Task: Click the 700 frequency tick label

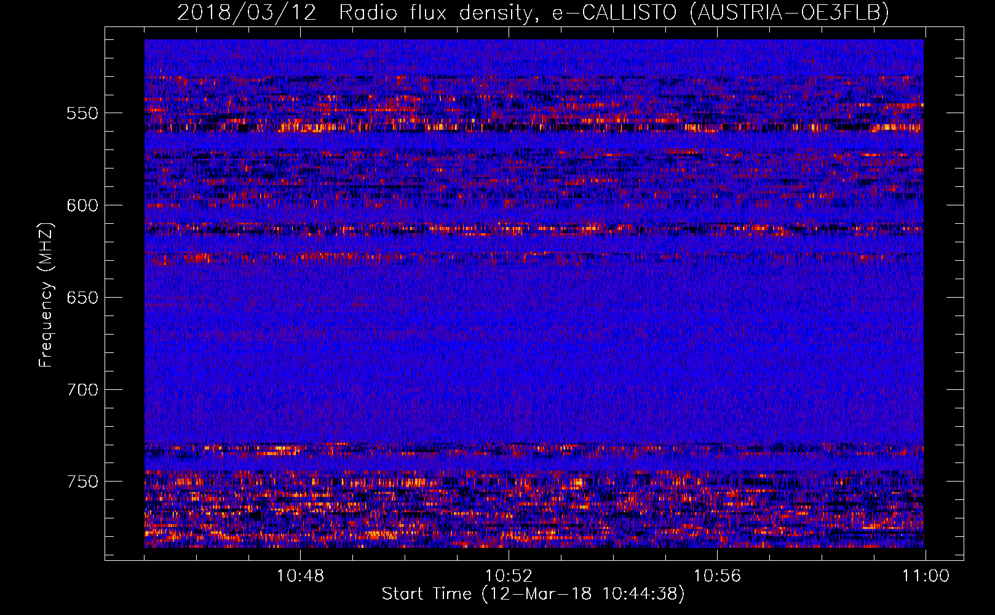Action: [82, 390]
